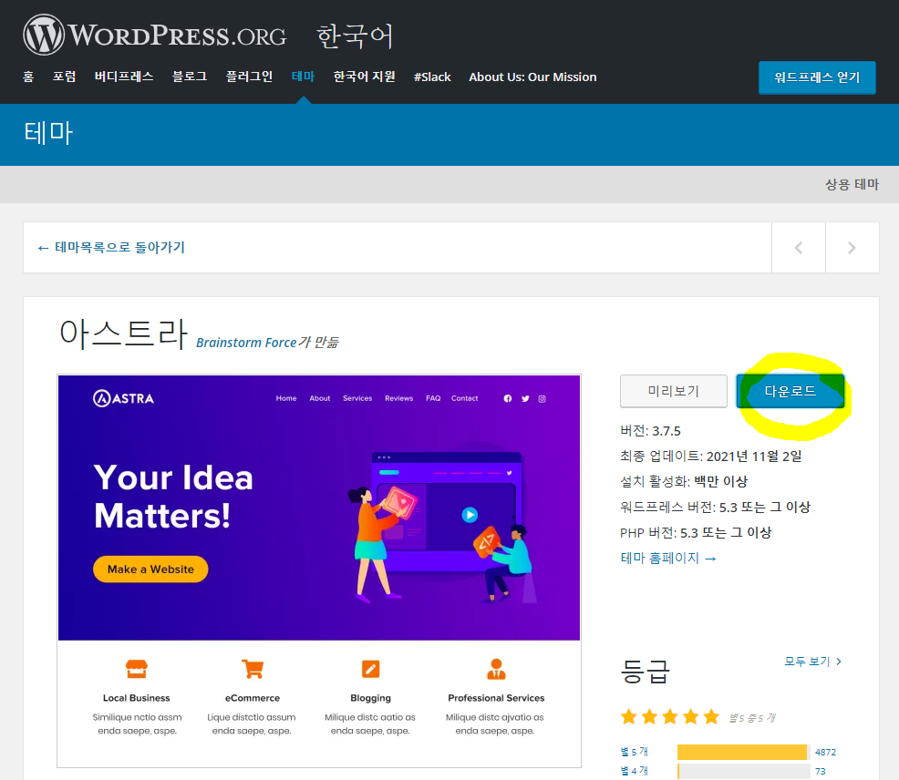The image size is (899, 780).
Task: Click the 설치 활성화: 백만 이상 text
Action: 684,481
